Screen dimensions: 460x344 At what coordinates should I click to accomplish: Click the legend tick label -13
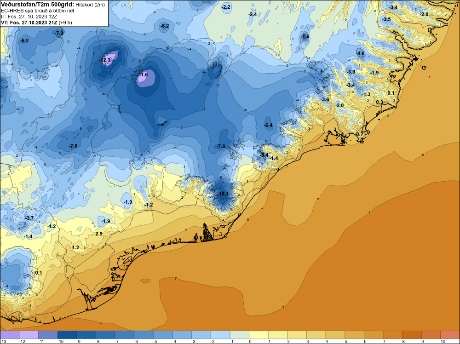pos(2,341)
